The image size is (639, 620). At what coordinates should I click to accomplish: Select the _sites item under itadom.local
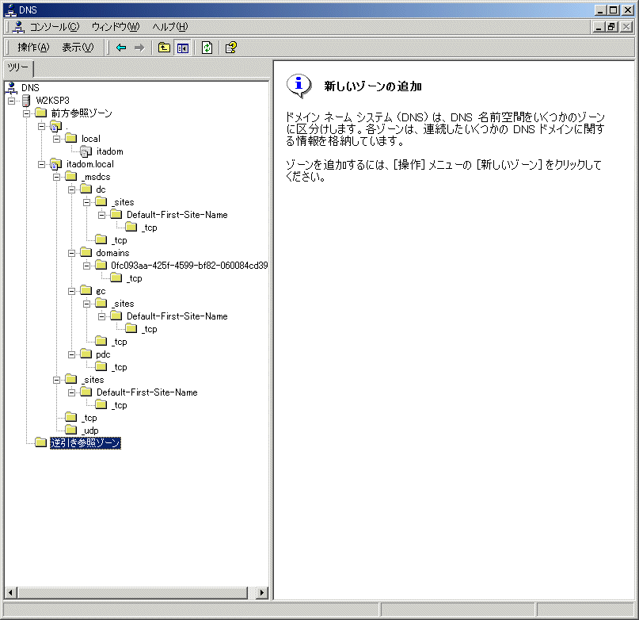[x=93, y=380]
